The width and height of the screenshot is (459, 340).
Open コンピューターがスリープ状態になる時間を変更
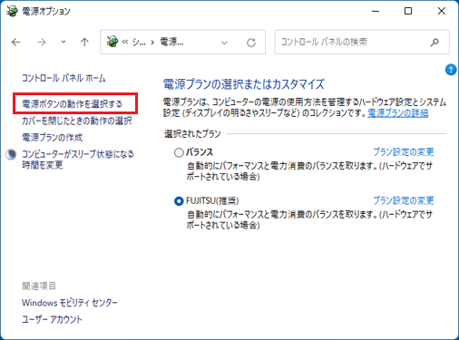[x=77, y=160]
